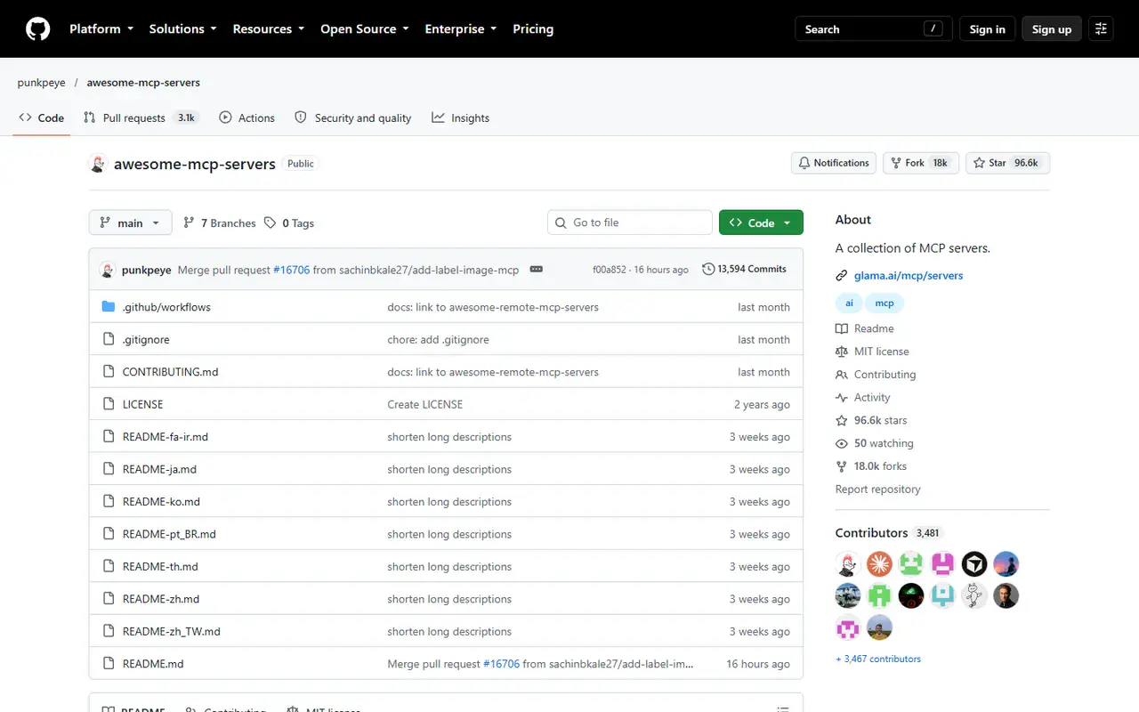Open the README-ja.md file

coord(159,469)
